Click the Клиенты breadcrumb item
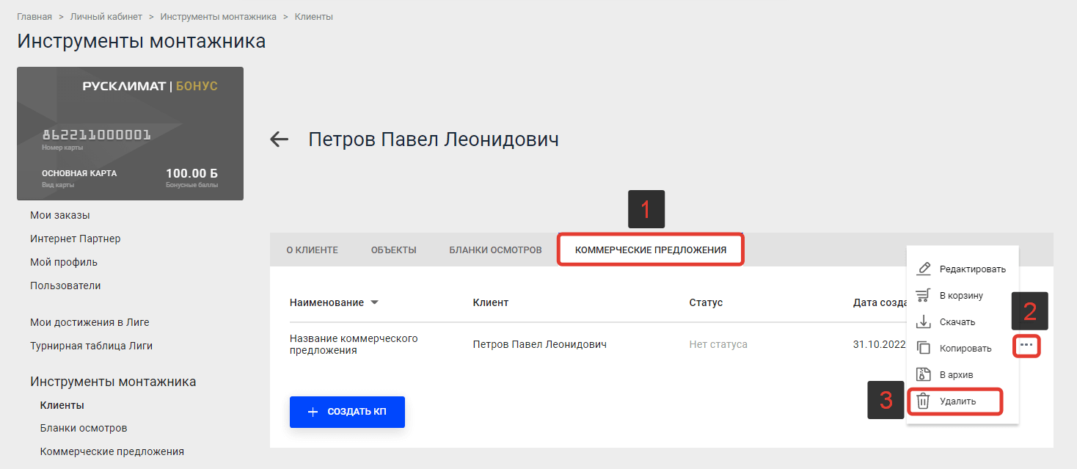Viewport: 1077px width, 469px height. pos(314,16)
